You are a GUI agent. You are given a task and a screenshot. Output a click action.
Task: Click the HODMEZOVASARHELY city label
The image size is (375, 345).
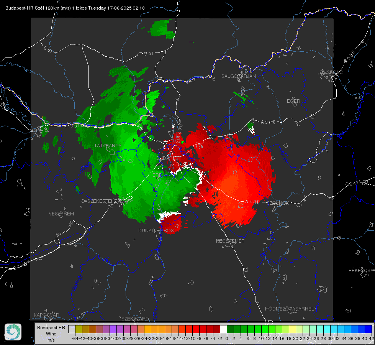click(291, 309)
